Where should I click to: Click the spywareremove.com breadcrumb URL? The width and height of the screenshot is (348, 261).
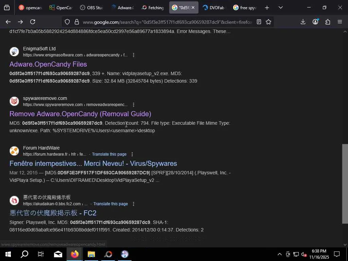(75, 105)
